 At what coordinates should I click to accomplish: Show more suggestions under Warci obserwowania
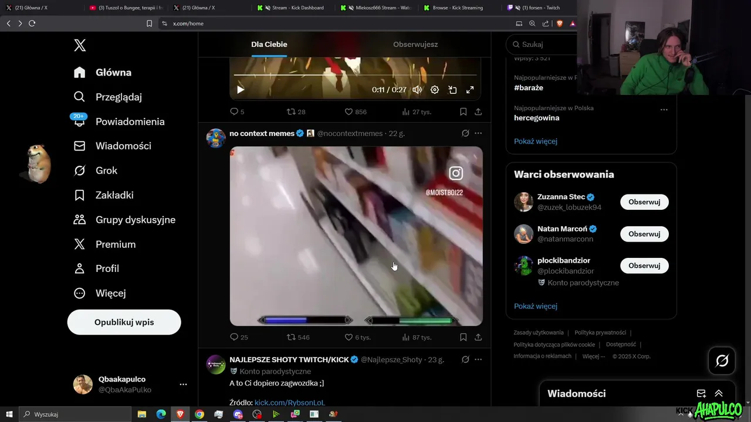point(536,306)
